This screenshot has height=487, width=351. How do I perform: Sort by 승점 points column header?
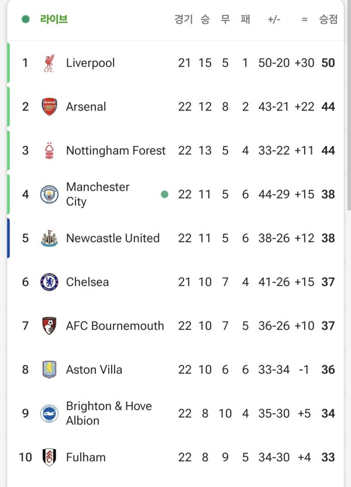tap(328, 19)
